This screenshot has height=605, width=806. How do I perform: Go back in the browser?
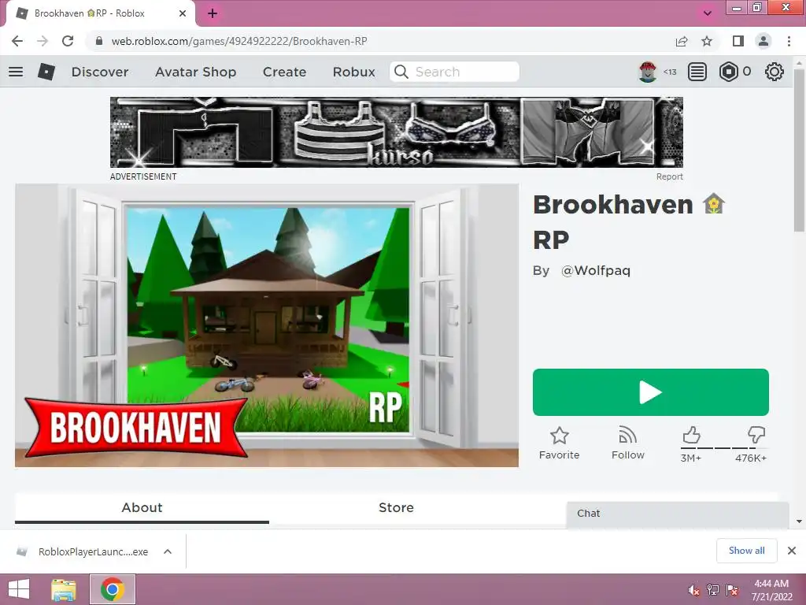click(x=17, y=41)
